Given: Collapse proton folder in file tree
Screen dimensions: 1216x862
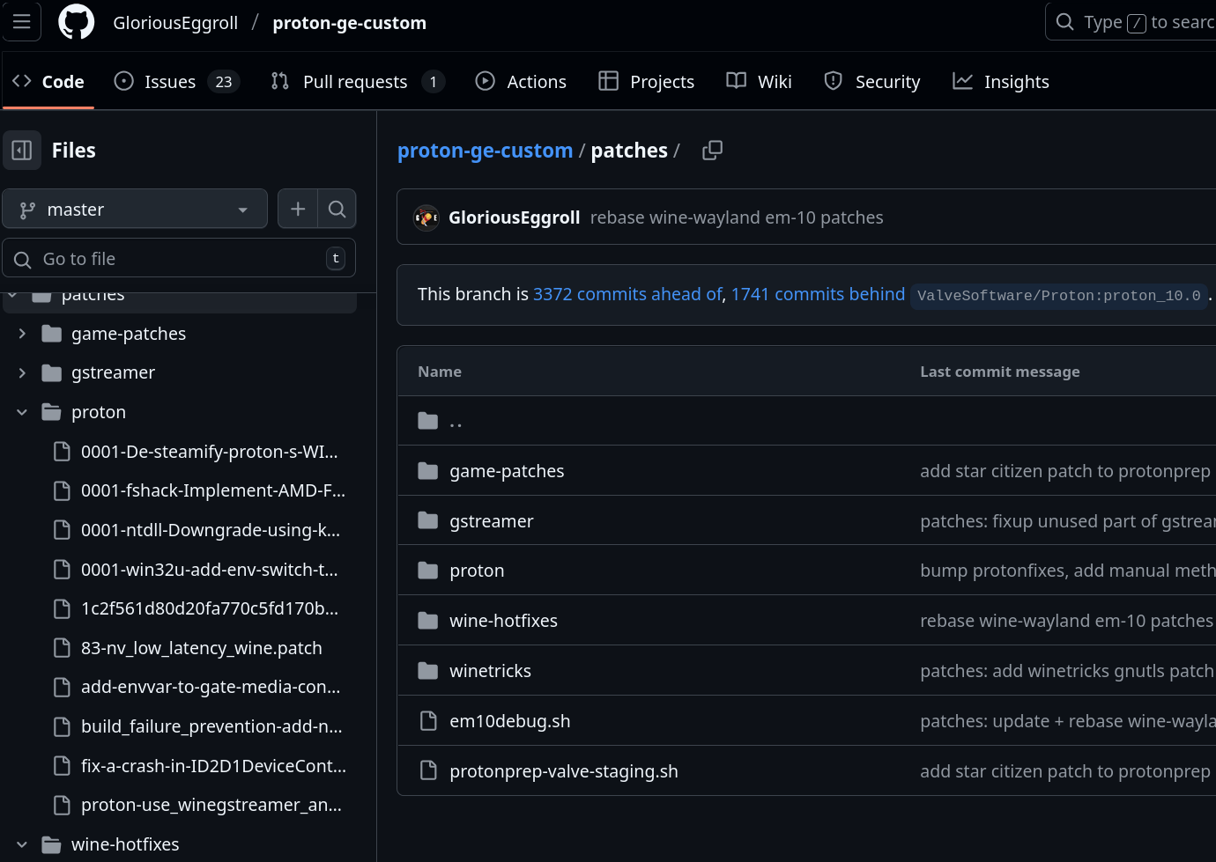Looking at the screenshot, I should 22,412.
